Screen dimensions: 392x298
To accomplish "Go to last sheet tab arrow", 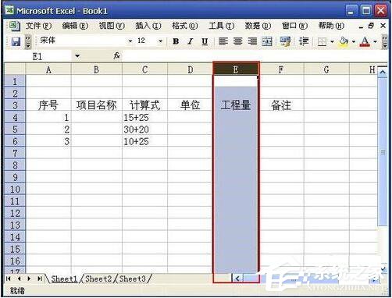I will [40, 278].
